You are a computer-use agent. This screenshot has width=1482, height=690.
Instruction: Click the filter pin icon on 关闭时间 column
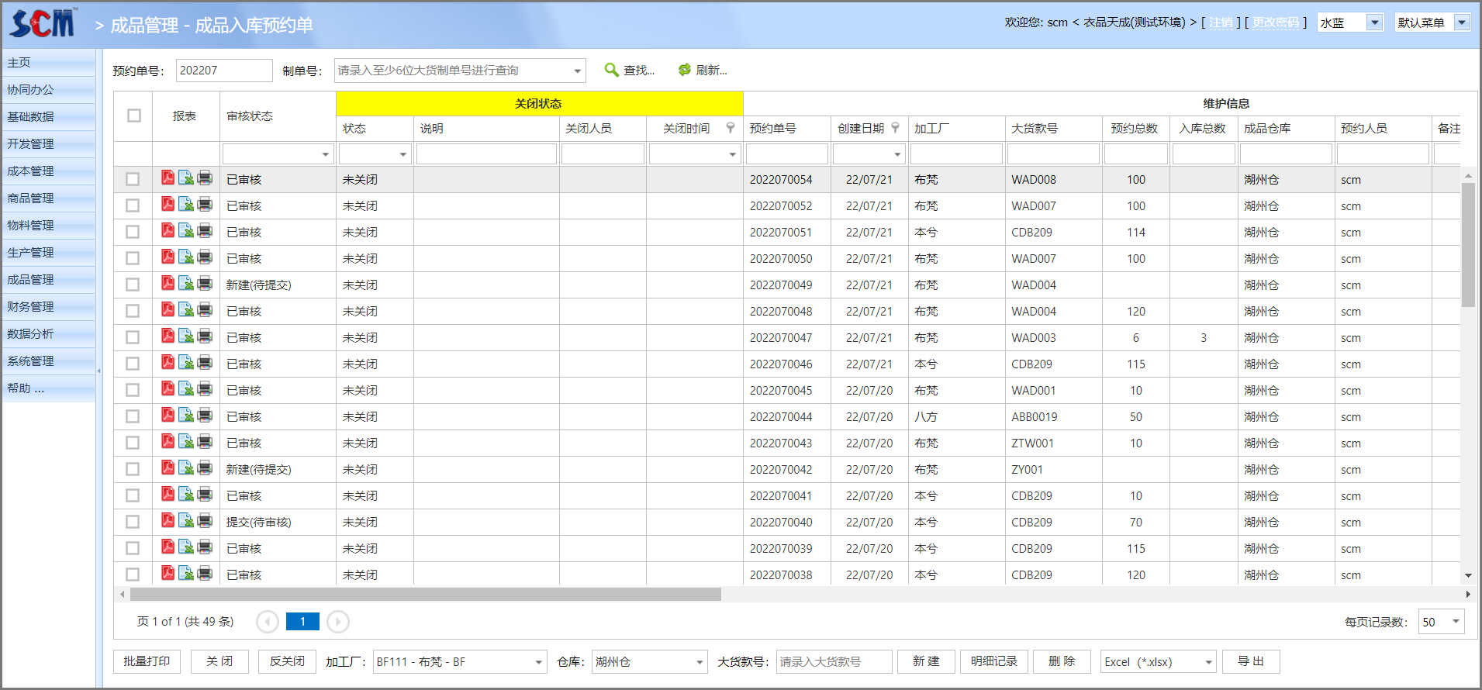(x=730, y=128)
